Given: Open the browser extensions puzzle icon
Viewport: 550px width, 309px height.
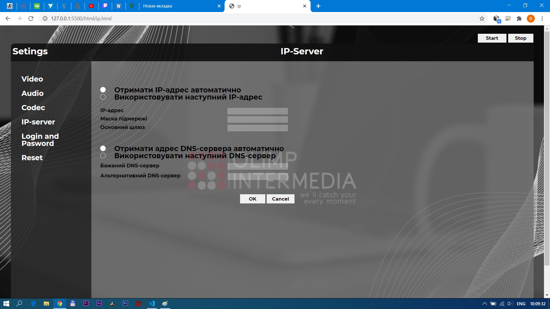Looking at the screenshot, I should [519, 19].
